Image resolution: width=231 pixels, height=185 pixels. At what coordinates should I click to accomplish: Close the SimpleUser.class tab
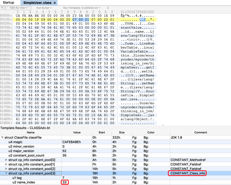55,3
